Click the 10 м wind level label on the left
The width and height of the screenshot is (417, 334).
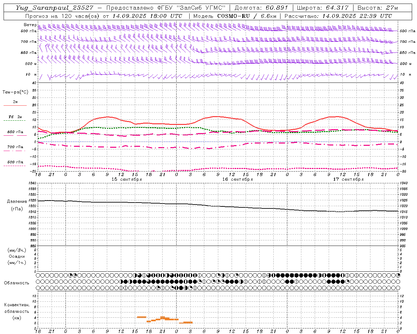point(31,74)
